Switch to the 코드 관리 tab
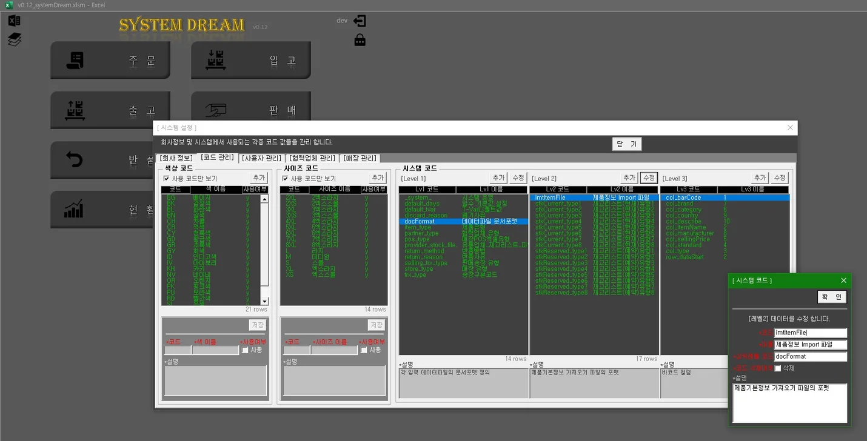Screen dimensions: 867x441 [x=217, y=157]
